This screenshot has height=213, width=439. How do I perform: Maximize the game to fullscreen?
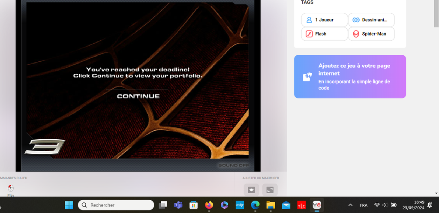[270, 189]
